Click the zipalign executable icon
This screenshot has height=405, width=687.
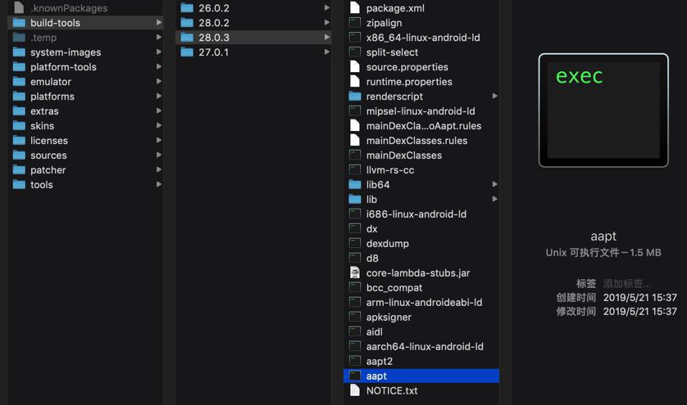click(x=355, y=23)
